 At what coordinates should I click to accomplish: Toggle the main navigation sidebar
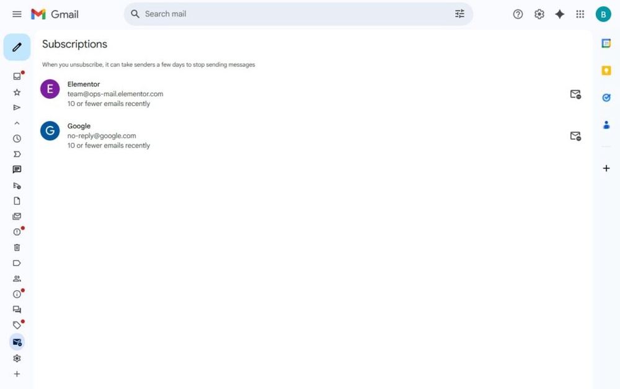point(17,14)
